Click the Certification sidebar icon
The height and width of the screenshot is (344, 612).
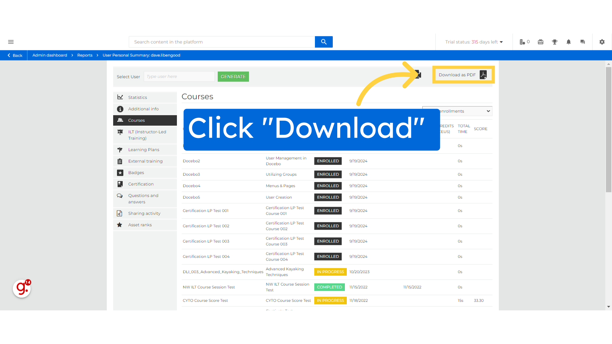click(120, 184)
